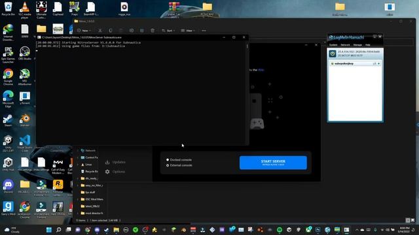This screenshot has width=419, height=235.
Task: Open the Blender desktop shortcut
Action: point(25,120)
